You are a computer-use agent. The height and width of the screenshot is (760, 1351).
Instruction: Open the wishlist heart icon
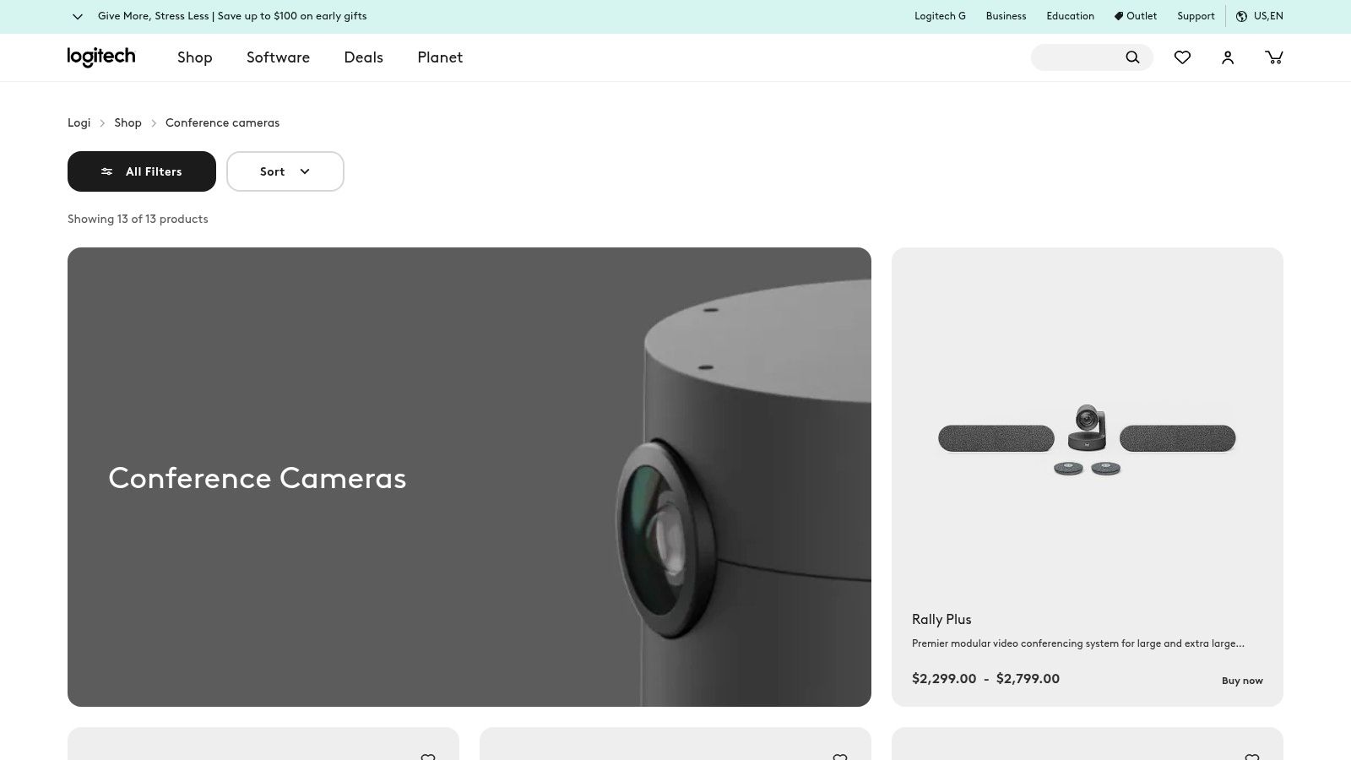pyautogui.click(x=1182, y=57)
